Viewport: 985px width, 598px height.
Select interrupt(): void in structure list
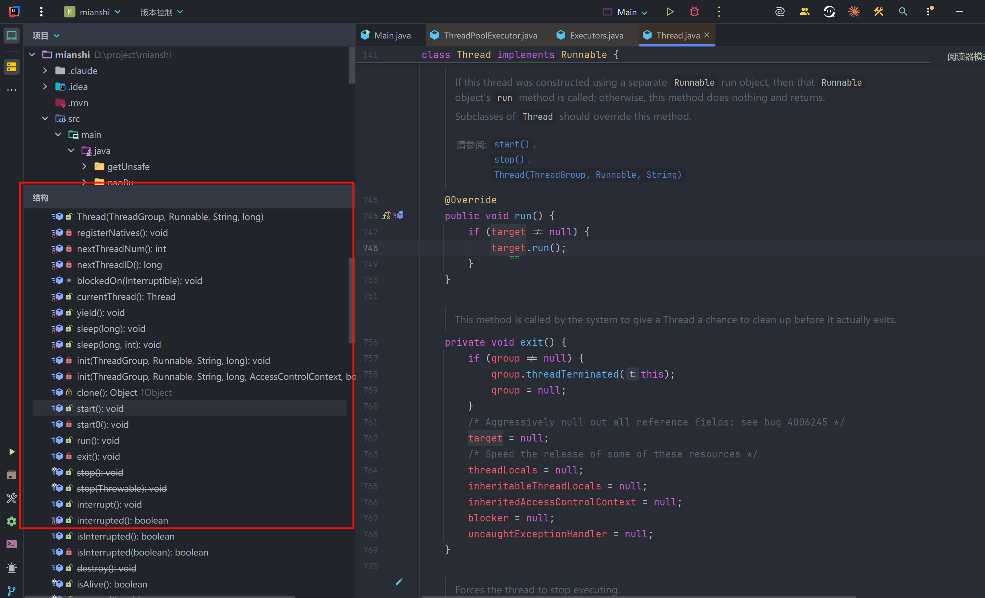[x=109, y=504]
